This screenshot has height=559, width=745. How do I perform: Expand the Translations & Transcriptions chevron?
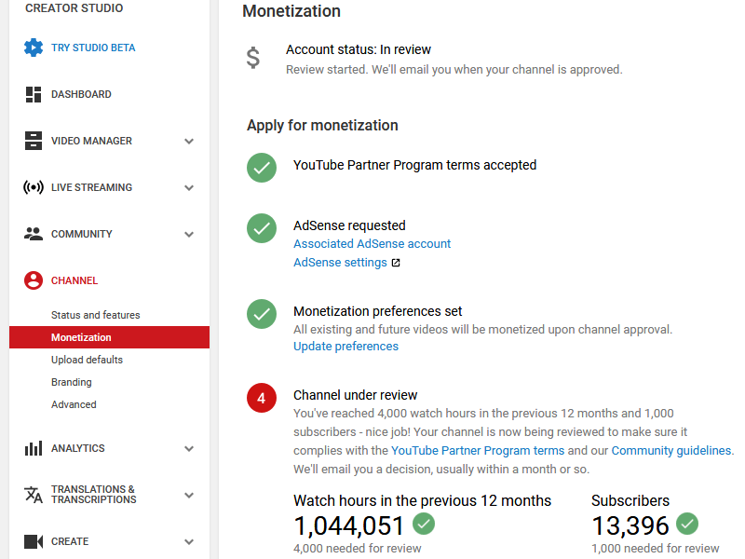pyautogui.click(x=189, y=496)
